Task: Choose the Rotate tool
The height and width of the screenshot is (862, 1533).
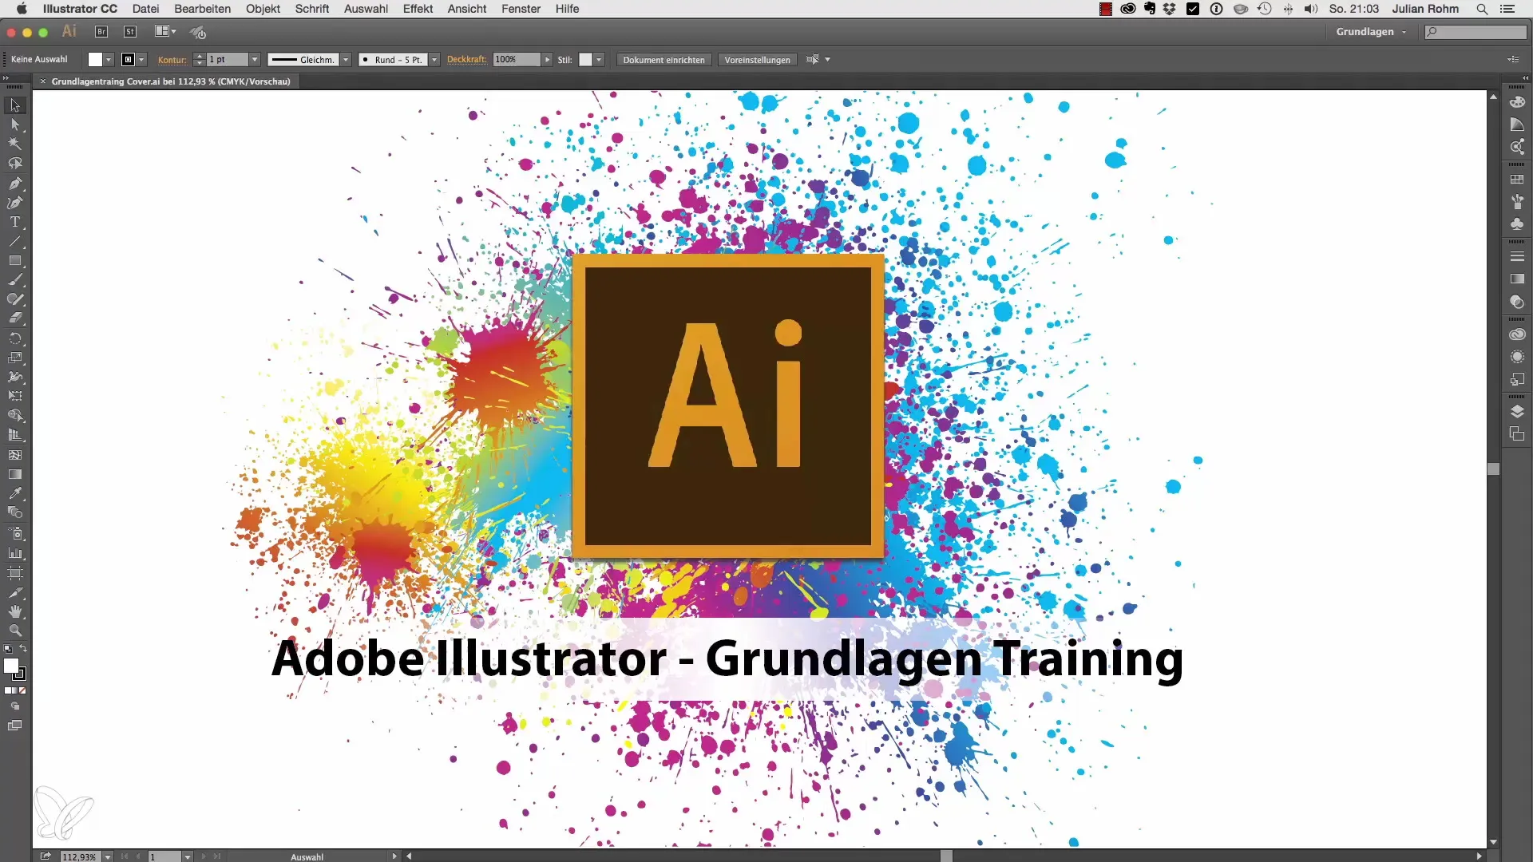Action: (14, 338)
